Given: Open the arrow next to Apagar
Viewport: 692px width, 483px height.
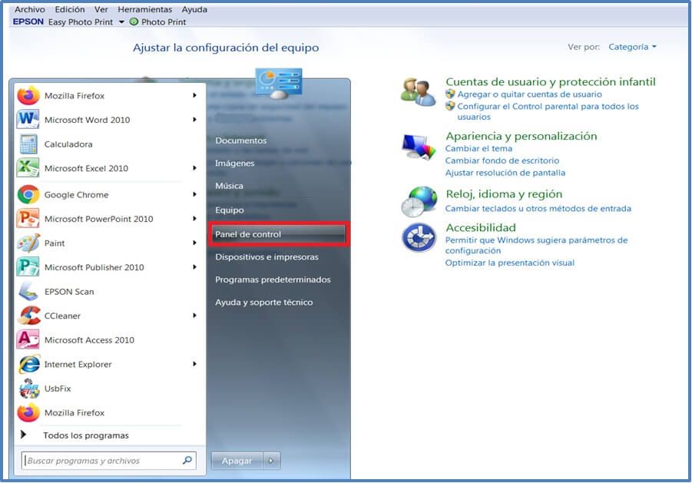Looking at the screenshot, I should click(271, 461).
